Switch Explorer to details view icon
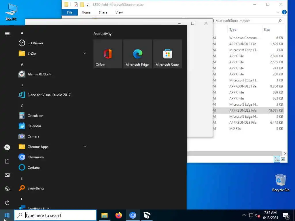 click(277, 159)
